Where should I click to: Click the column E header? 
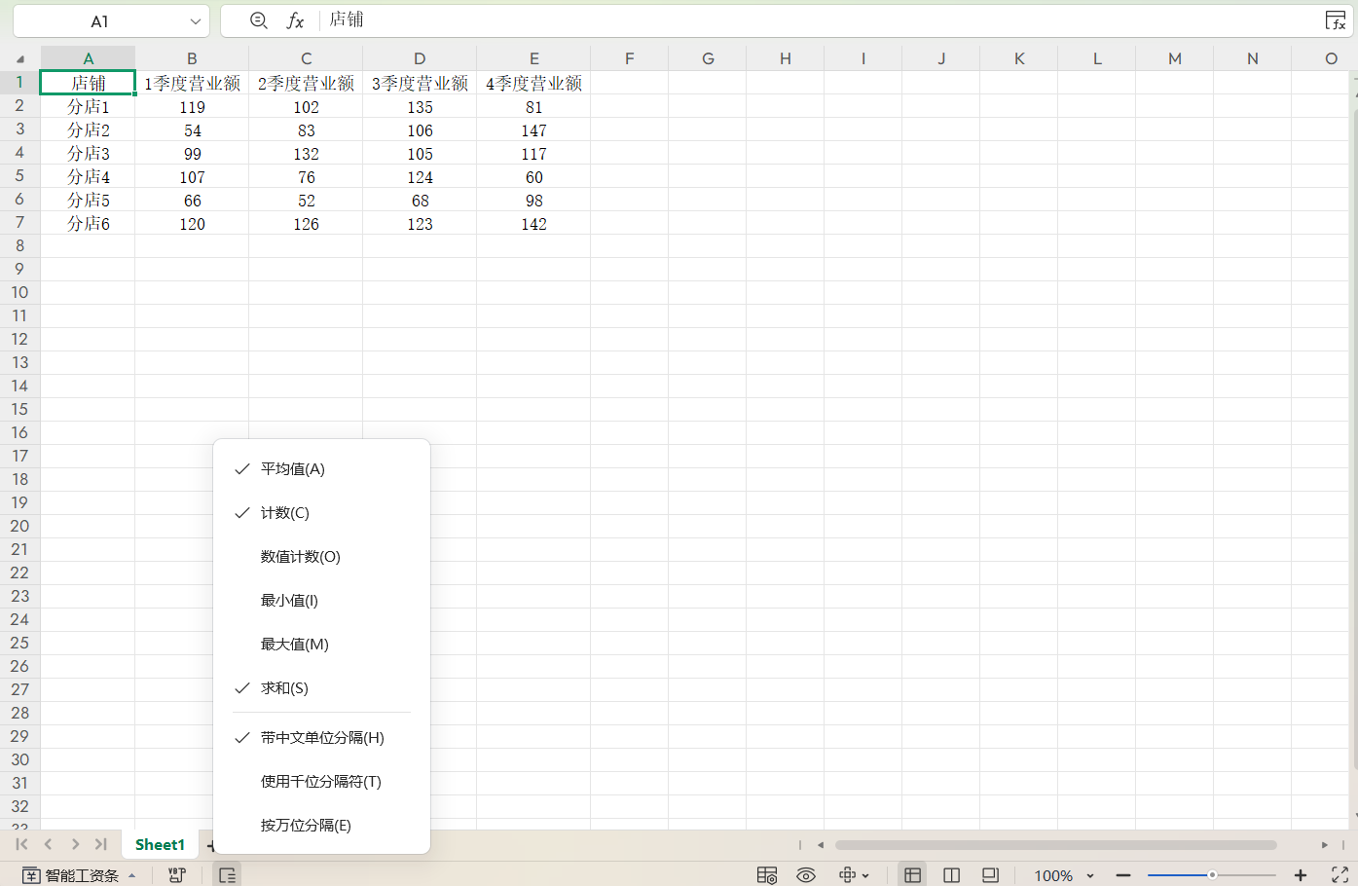[x=533, y=58]
